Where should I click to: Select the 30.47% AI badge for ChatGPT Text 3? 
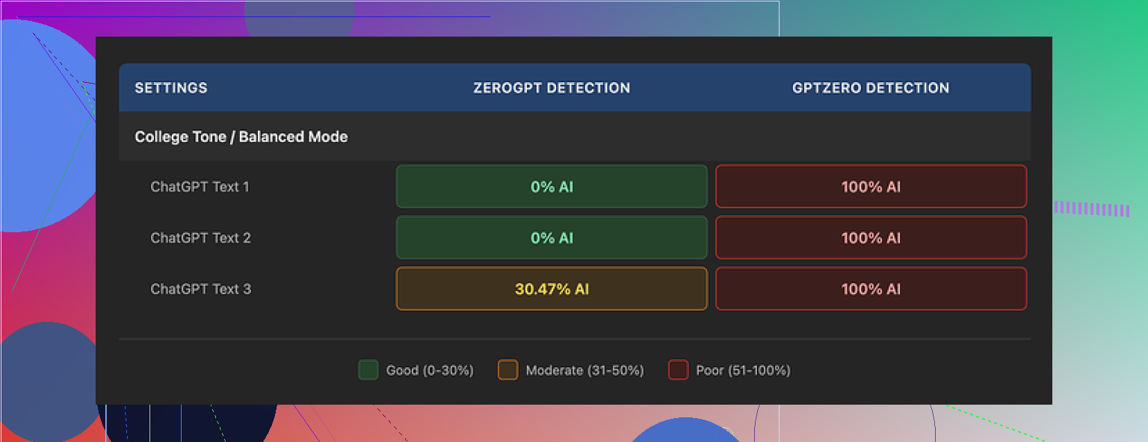tap(551, 289)
